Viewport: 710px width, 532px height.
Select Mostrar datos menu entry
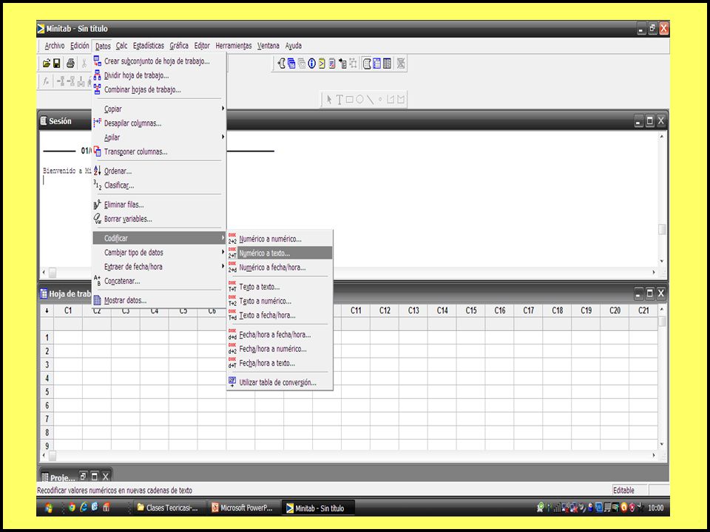pos(158,301)
